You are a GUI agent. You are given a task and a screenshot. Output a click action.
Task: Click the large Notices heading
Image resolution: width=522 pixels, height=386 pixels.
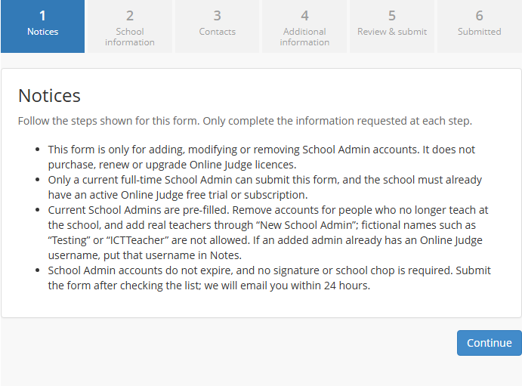(x=49, y=96)
